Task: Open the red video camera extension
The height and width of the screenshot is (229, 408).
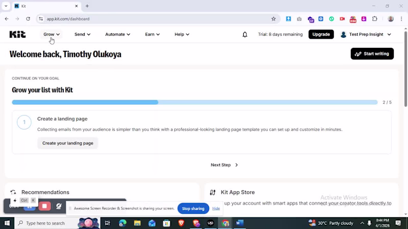Action: coord(342,19)
